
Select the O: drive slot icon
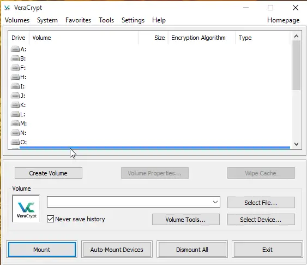click(x=15, y=142)
